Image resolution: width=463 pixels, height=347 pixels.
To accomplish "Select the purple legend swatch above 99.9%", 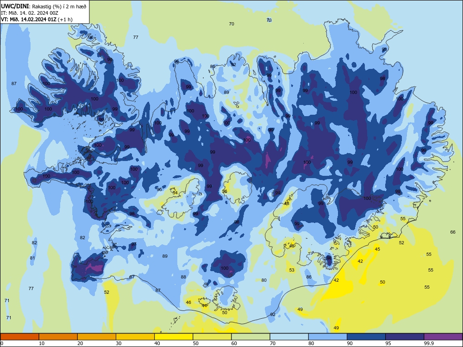I will (x=443, y=337).
